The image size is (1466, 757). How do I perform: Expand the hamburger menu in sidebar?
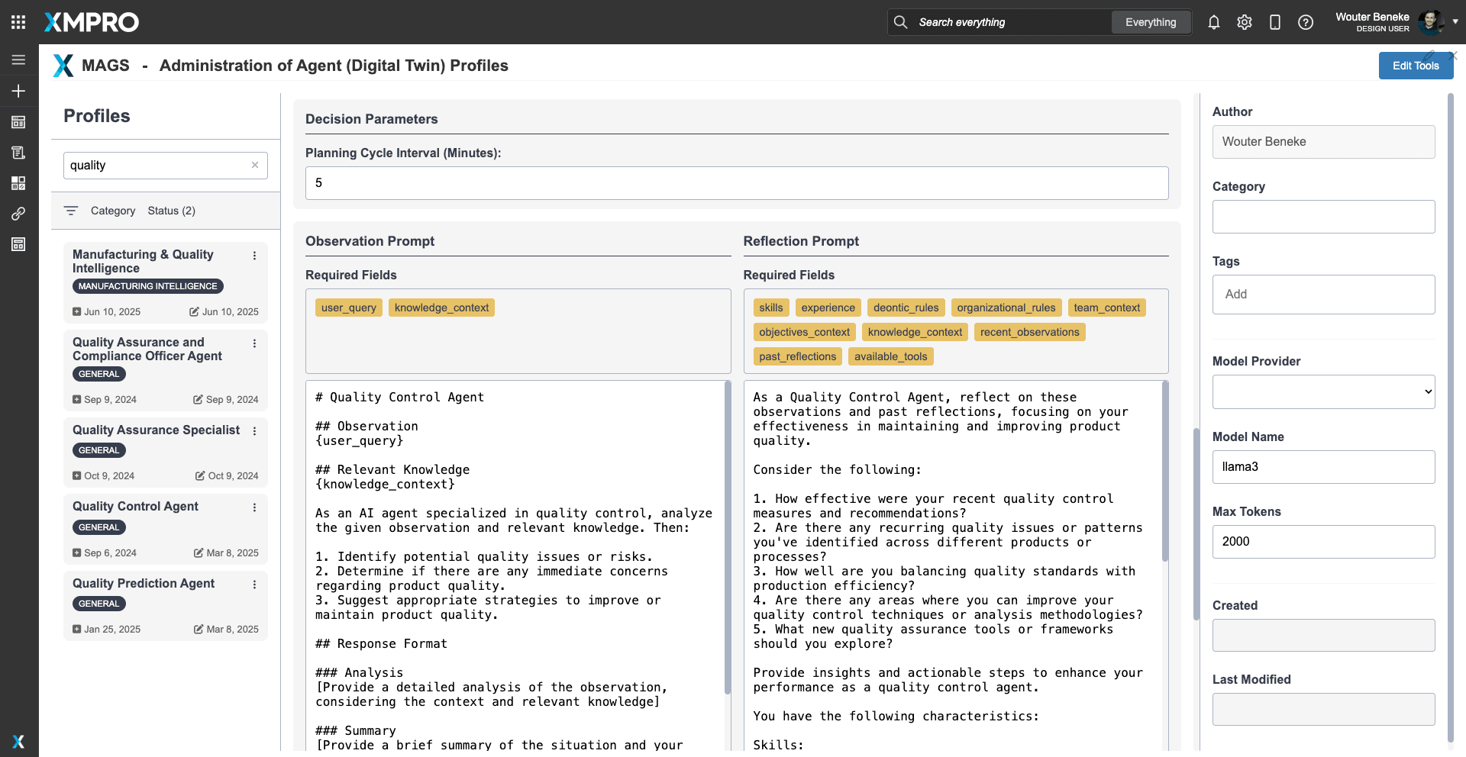[18, 60]
